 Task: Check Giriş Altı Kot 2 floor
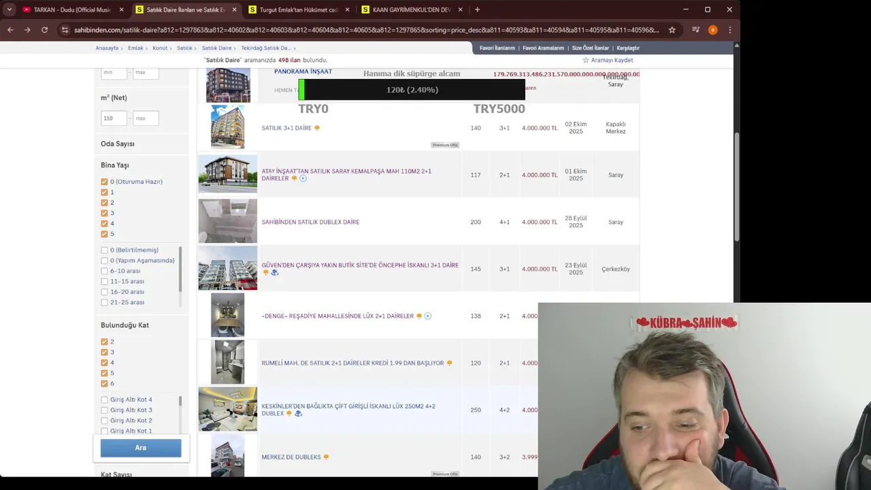point(104,421)
